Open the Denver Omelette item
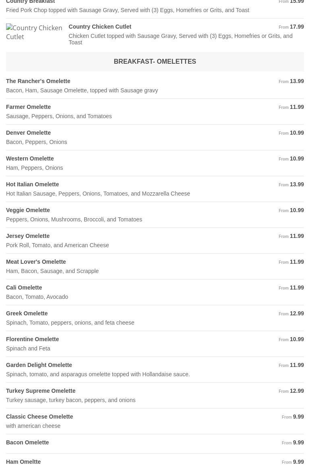Image resolution: width=310 pixels, height=471 pixels. pyautogui.click(x=29, y=133)
